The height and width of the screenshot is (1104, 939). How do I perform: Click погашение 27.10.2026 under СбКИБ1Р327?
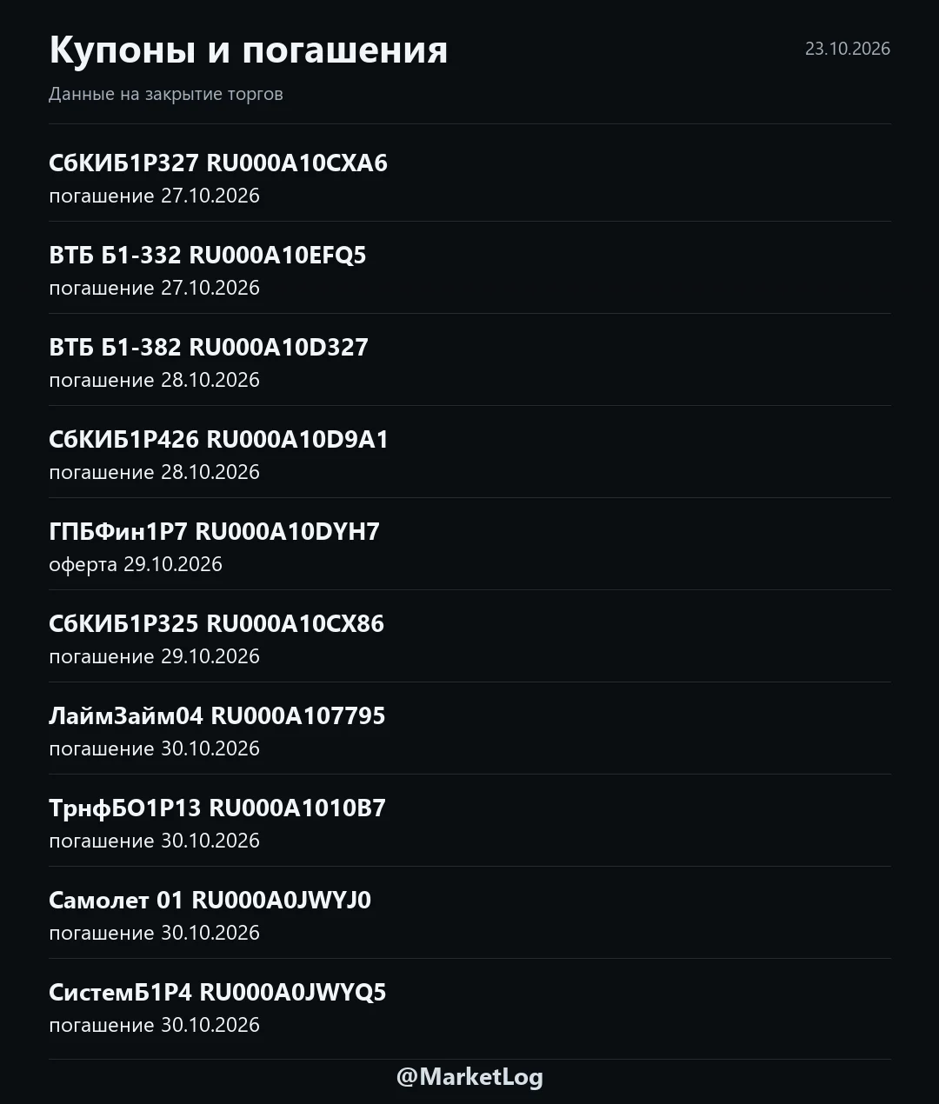click(x=155, y=196)
